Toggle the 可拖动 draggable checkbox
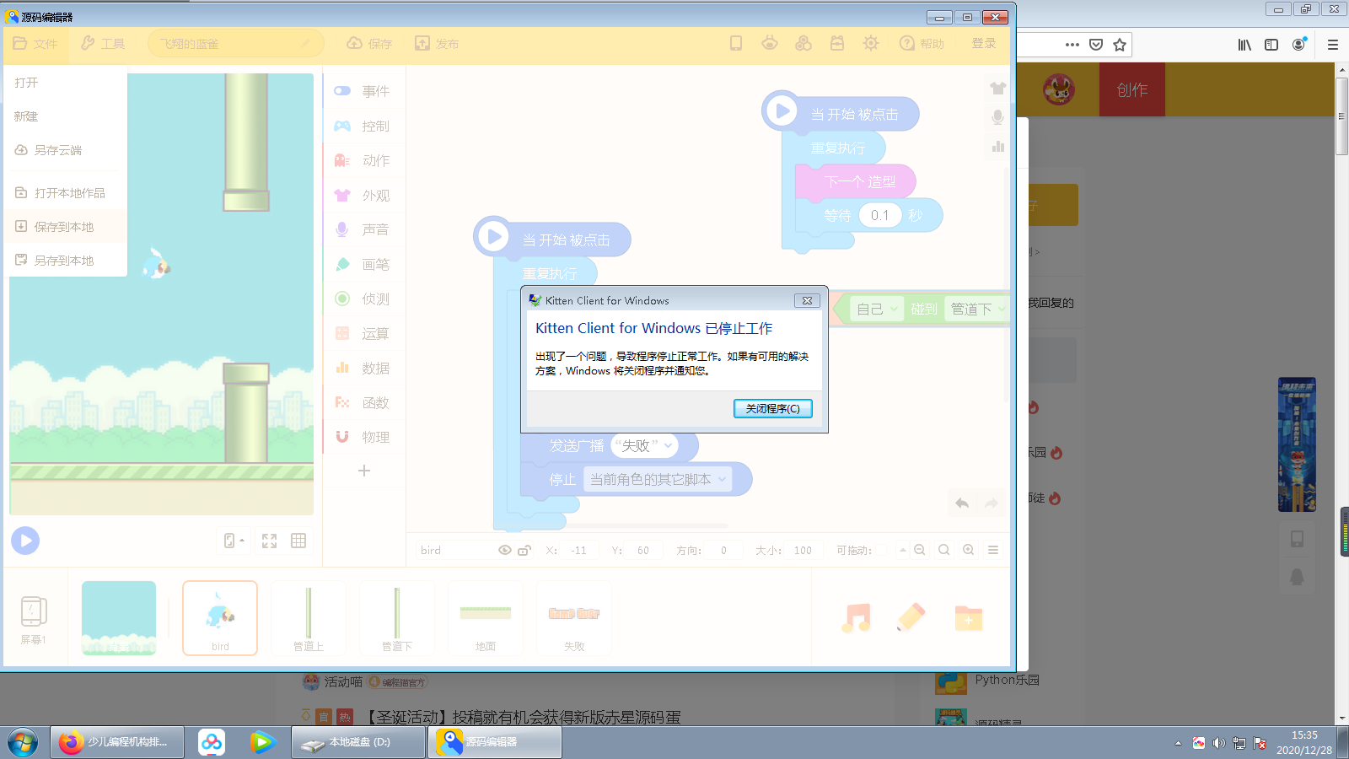The width and height of the screenshot is (1349, 759). click(880, 550)
